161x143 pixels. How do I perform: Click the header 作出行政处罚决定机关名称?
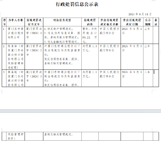pyautogui.click(x=109, y=22)
